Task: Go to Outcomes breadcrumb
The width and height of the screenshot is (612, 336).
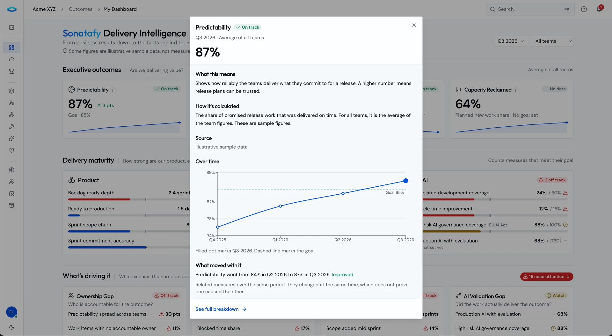Action: click(80, 9)
